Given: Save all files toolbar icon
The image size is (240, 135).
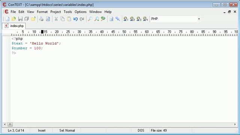Looking at the screenshot, I should coord(27,19).
